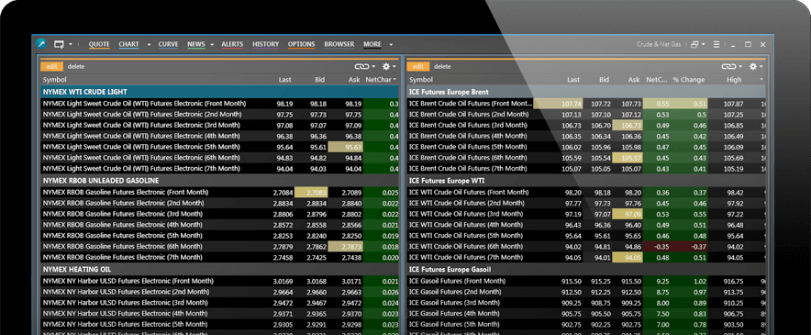Open the OPTIONS menu item
811x335 pixels.
[302, 45]
